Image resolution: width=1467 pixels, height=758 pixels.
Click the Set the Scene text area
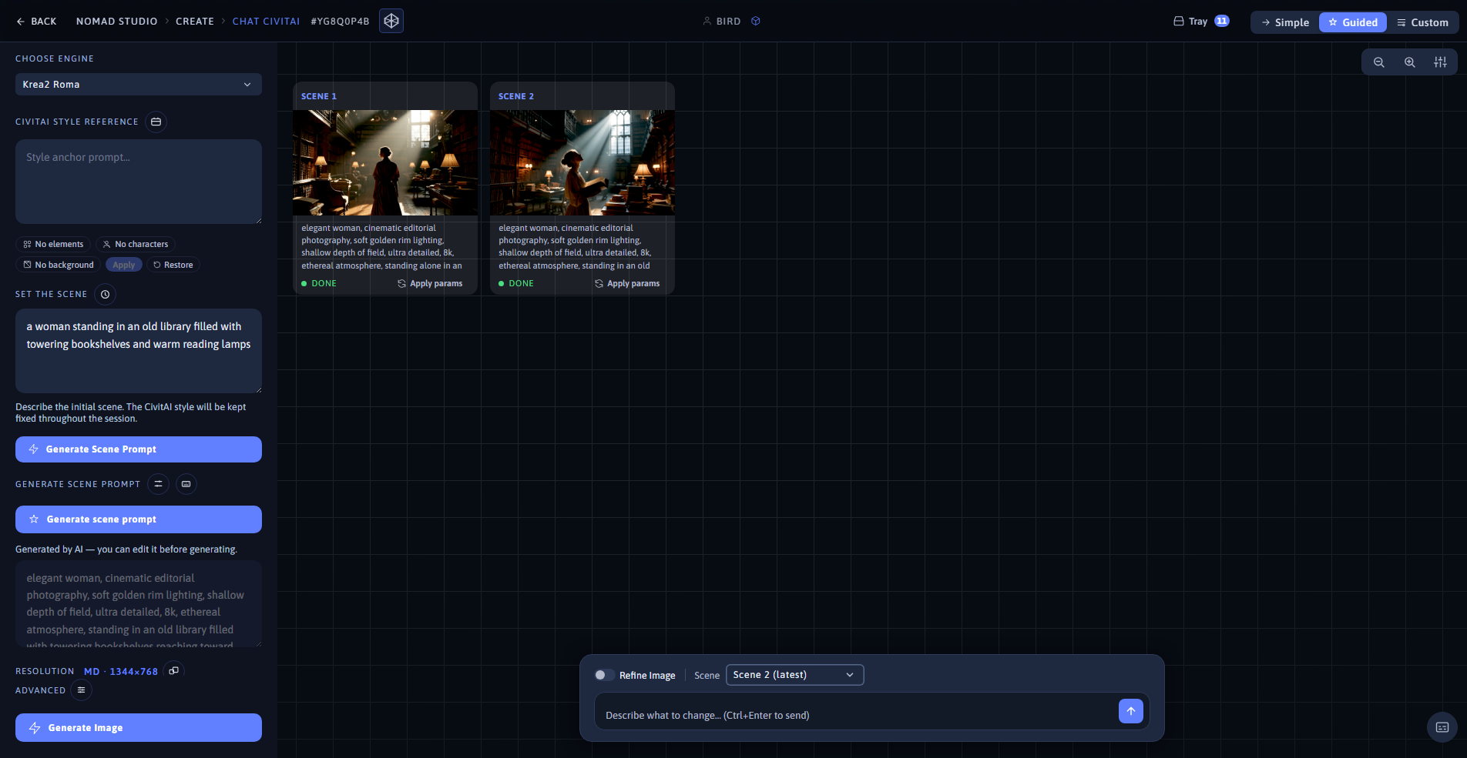pyautogui.click(x=139, y=351)
